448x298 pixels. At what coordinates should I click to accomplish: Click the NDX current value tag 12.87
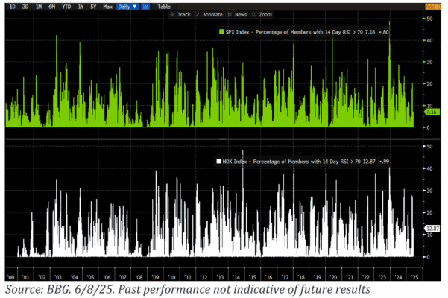pyautogui.click(x=430, y=229)
